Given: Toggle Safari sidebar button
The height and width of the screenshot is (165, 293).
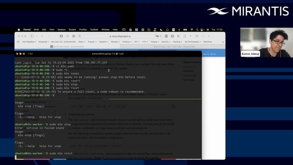Looking at the screenshot, I should 32,36.
